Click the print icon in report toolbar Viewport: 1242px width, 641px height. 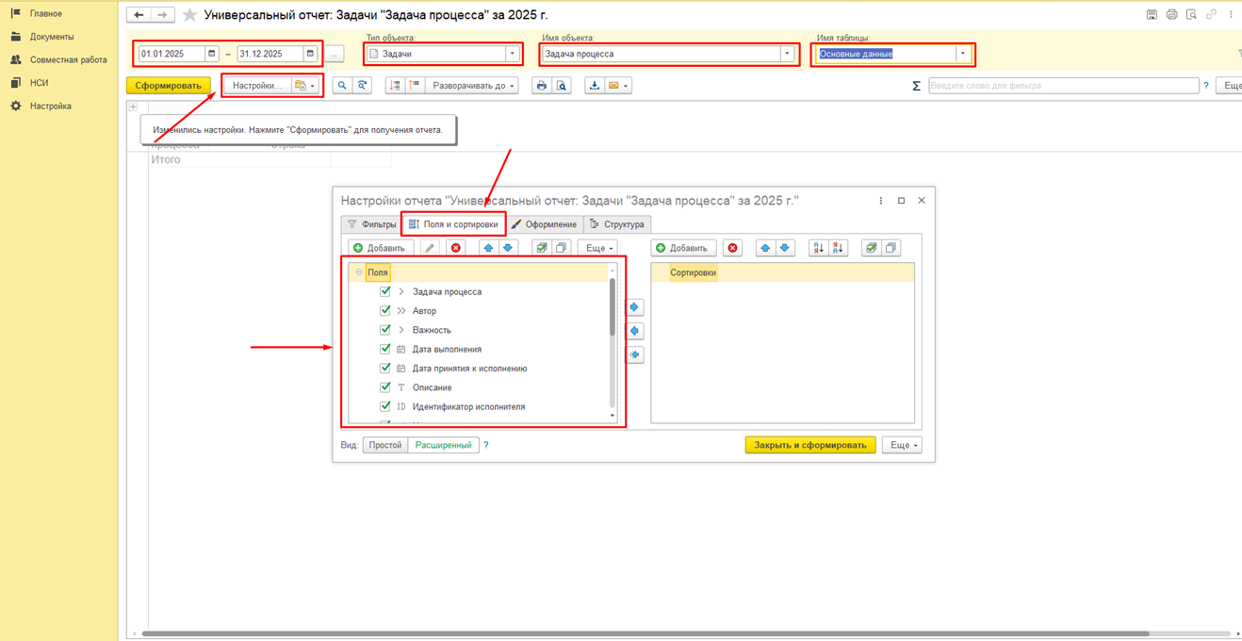point(541,86)
